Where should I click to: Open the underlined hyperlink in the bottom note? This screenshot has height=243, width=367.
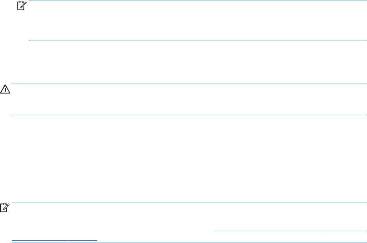(x=290, y=231)
